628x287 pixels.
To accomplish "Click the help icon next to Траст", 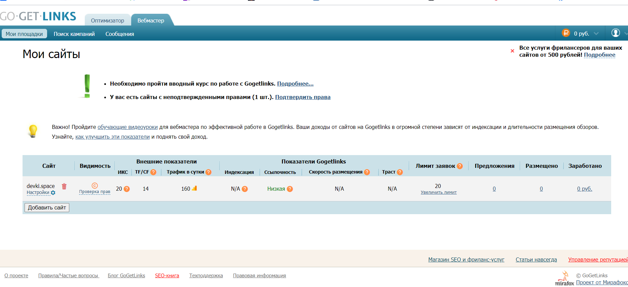I will click(400, 172).
